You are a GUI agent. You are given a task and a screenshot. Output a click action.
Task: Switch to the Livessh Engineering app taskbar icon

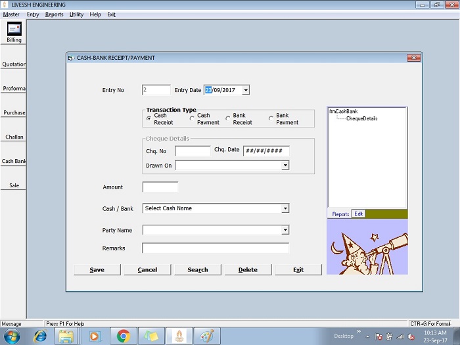click(179, 336)
